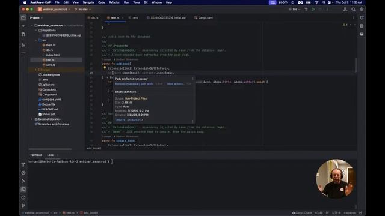Image resolution: width=385 pixels, height=216 pixels.
Task: Open the Commit tool window icon
Action: pos(23,26)
